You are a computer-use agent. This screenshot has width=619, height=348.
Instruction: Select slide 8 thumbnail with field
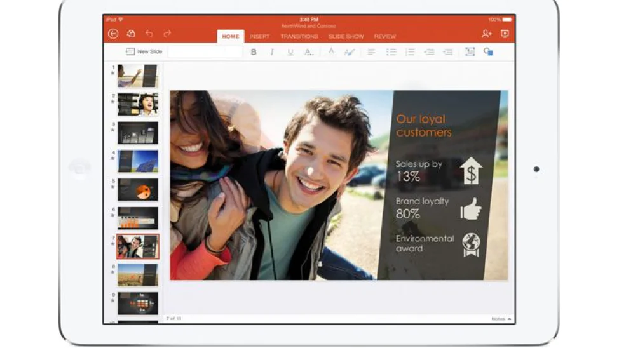pyautogui.click(x=137, y=275)
